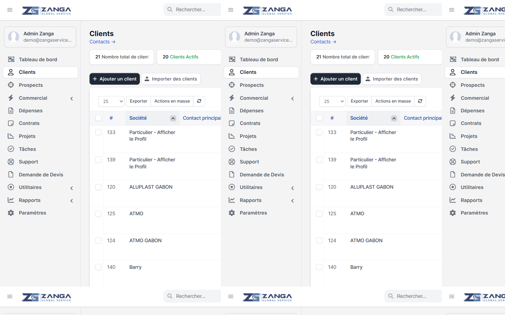Open Dépenses menu item in middle copy sidebar
This screenshot has width=505, height=315.
(x=261, y=111)
